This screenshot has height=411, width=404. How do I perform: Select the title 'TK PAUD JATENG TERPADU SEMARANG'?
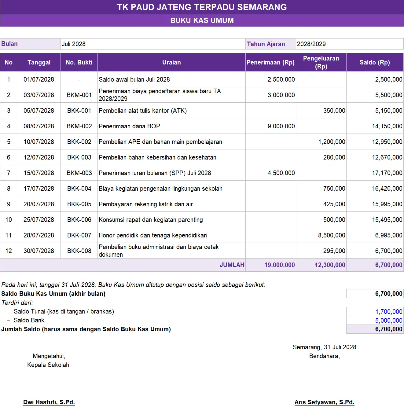click(x=202, y=7)
